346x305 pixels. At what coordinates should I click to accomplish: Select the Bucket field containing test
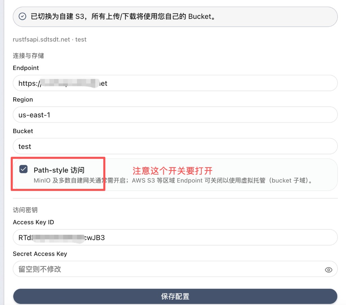pos(175,146)
